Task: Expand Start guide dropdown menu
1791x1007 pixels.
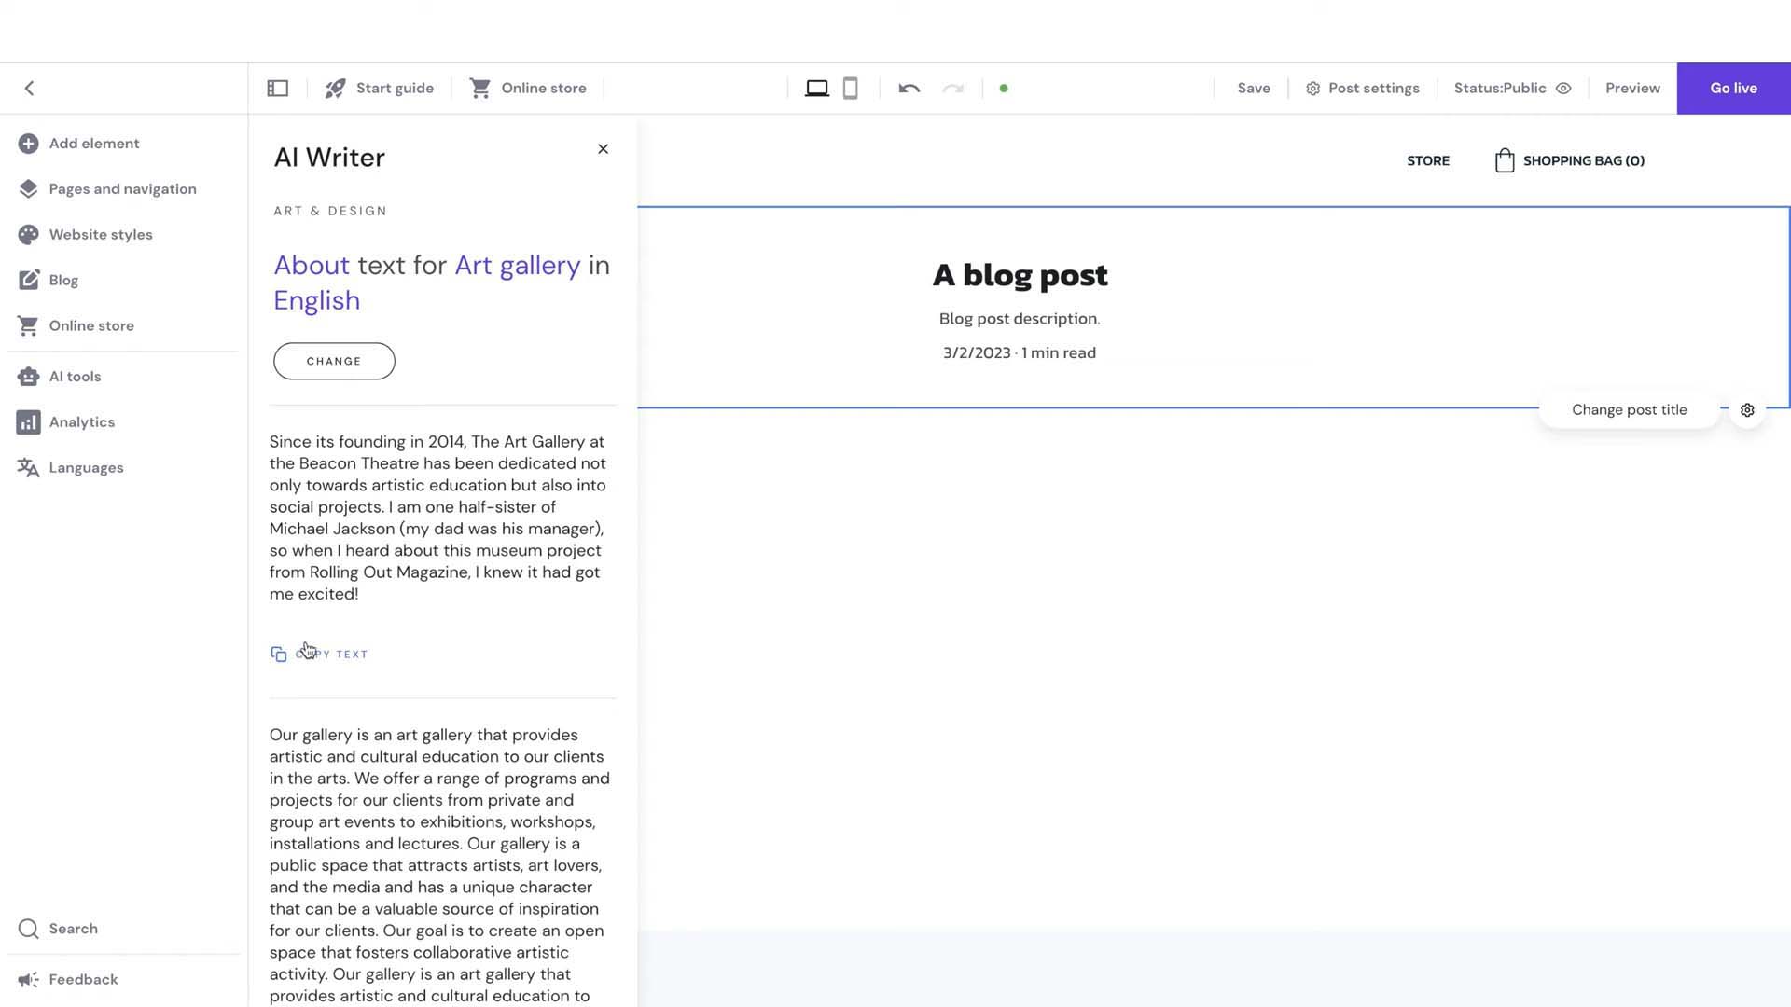Action: (379, 88)
